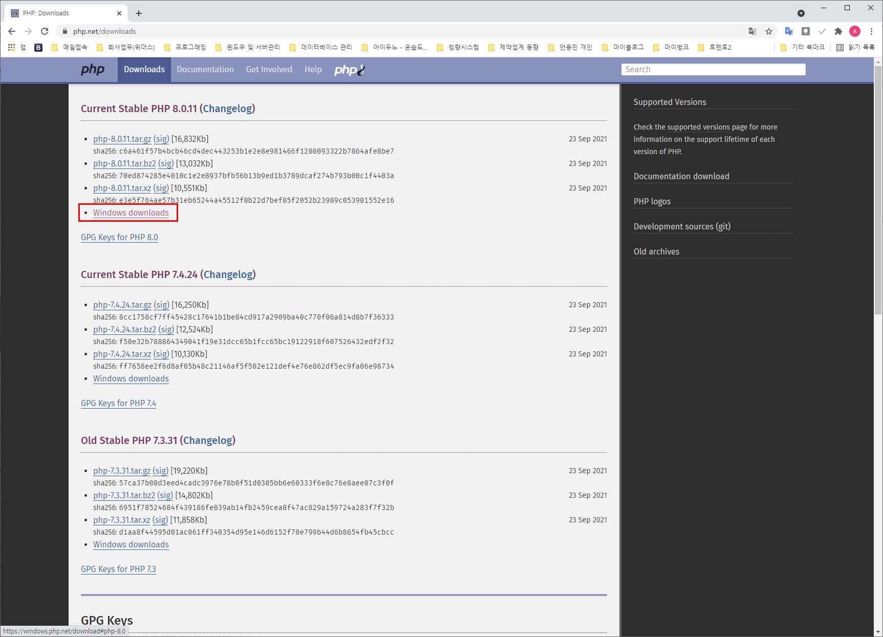
Task: Reload the page with the refresh icon
Action: (45, 31)
